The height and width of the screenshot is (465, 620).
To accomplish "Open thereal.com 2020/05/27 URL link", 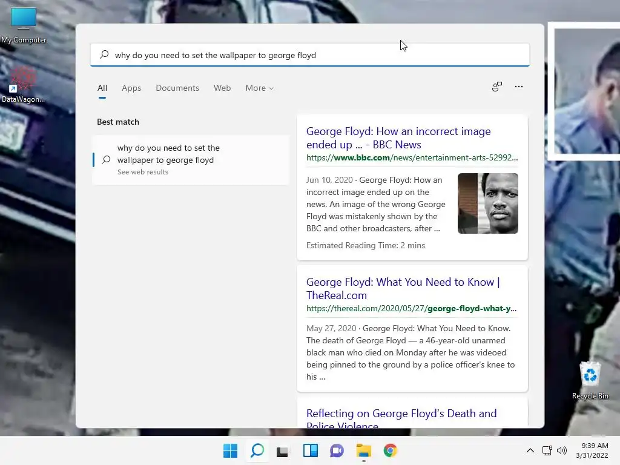I will point(411,308).
